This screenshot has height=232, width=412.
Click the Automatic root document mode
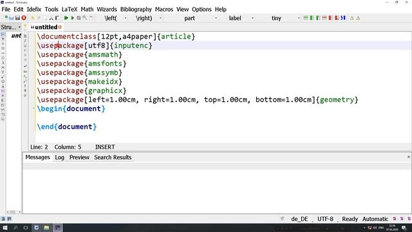375,219
